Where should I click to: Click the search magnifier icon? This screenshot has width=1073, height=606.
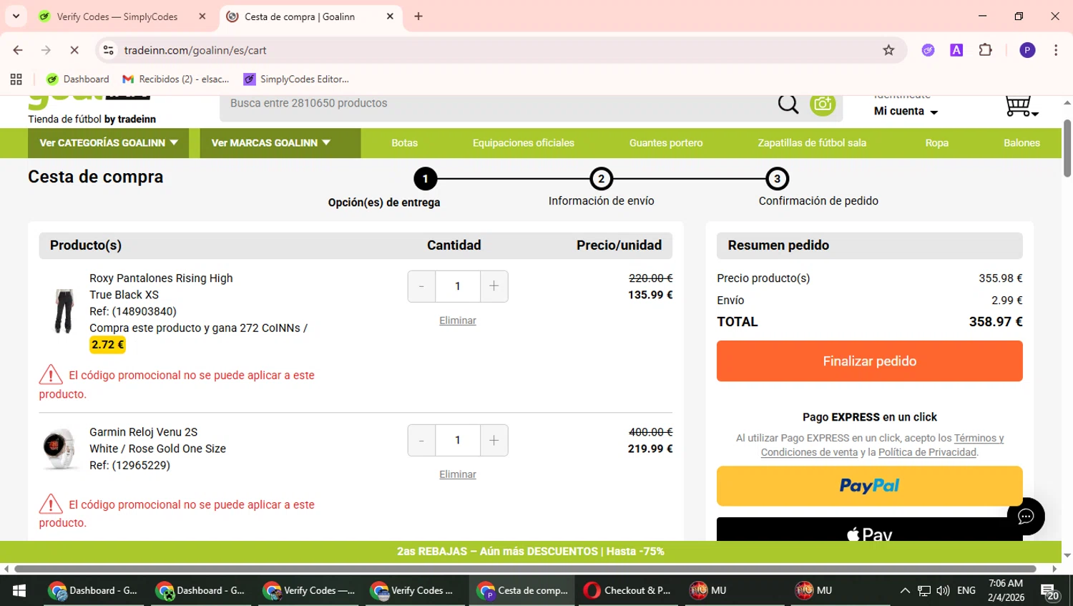click(x=788, y=104)
